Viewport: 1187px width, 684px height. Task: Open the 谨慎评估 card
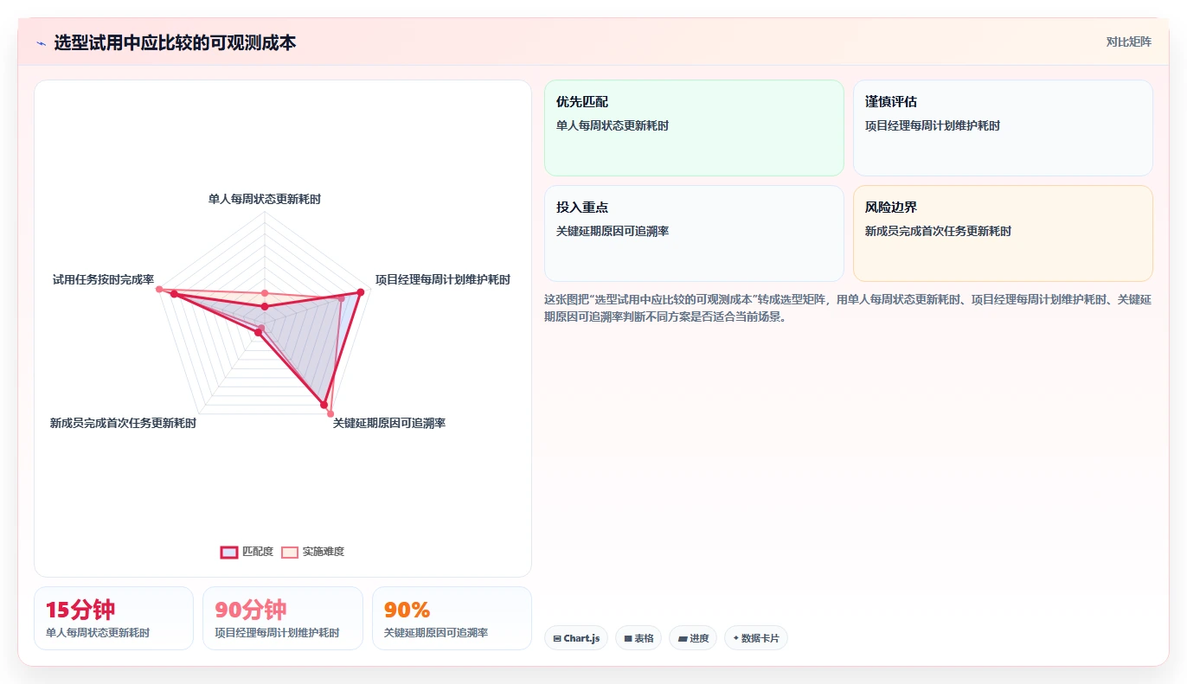1003,128
